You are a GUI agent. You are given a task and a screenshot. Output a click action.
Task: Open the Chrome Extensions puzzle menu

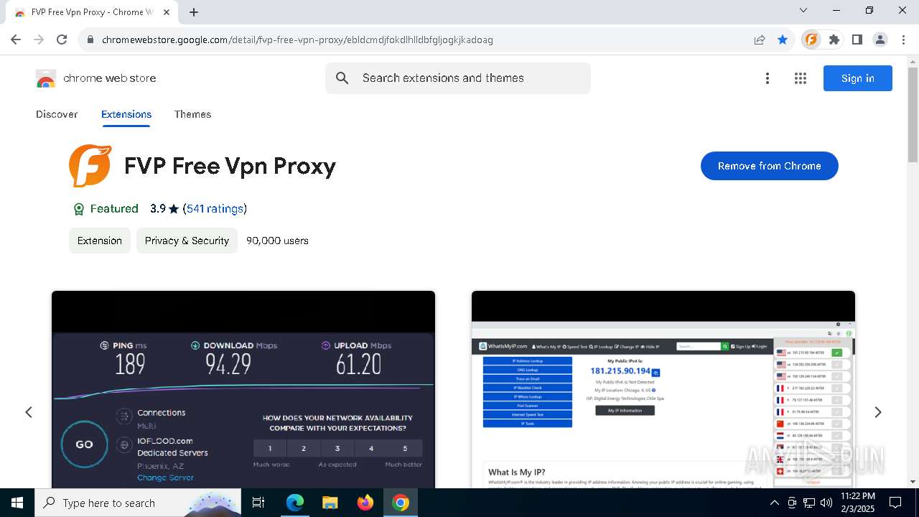click(x=834, y=39)
